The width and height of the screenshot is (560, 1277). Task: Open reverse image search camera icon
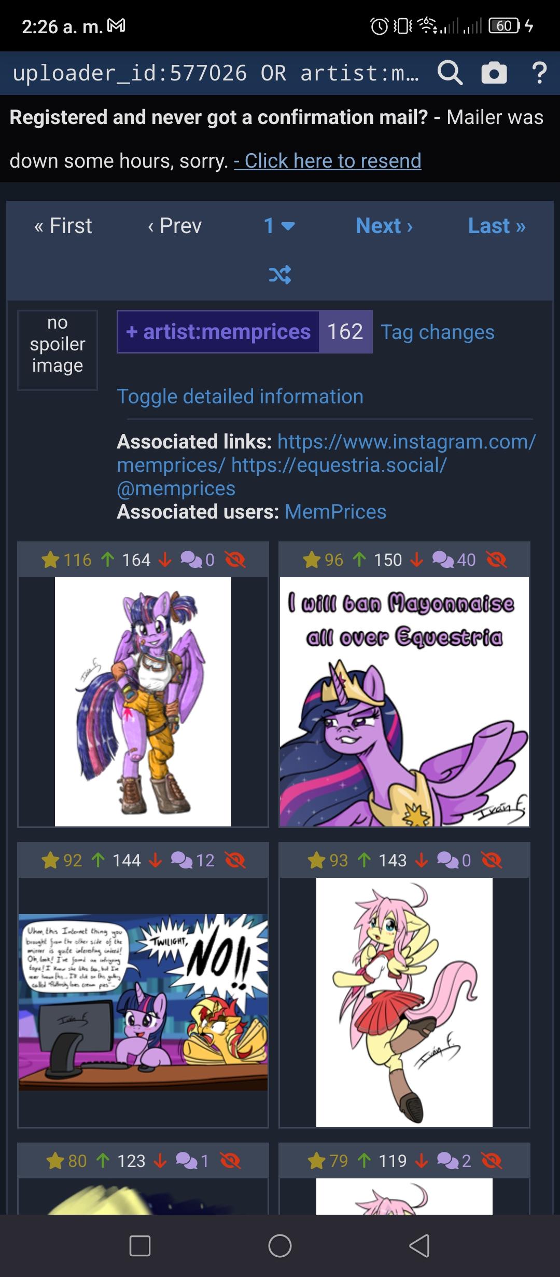(494, 73)
